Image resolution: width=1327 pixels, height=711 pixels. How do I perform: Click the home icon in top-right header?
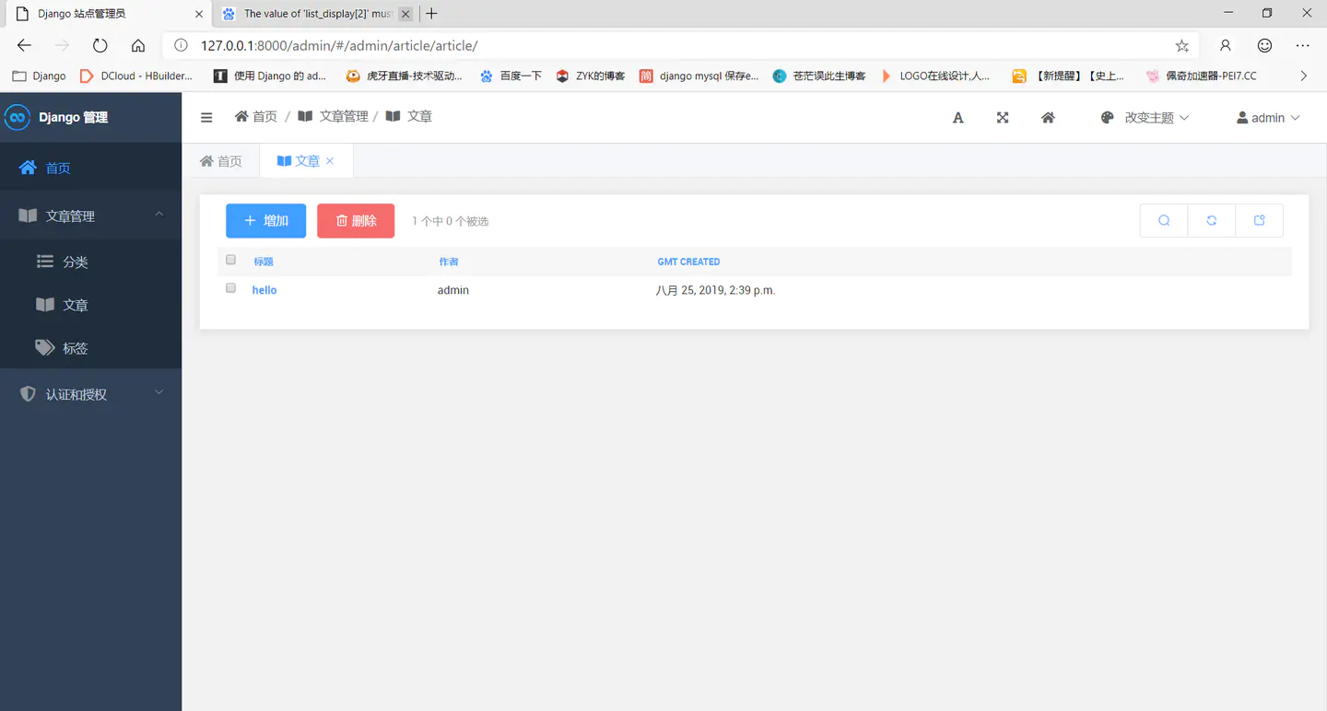click(1048, 118)
